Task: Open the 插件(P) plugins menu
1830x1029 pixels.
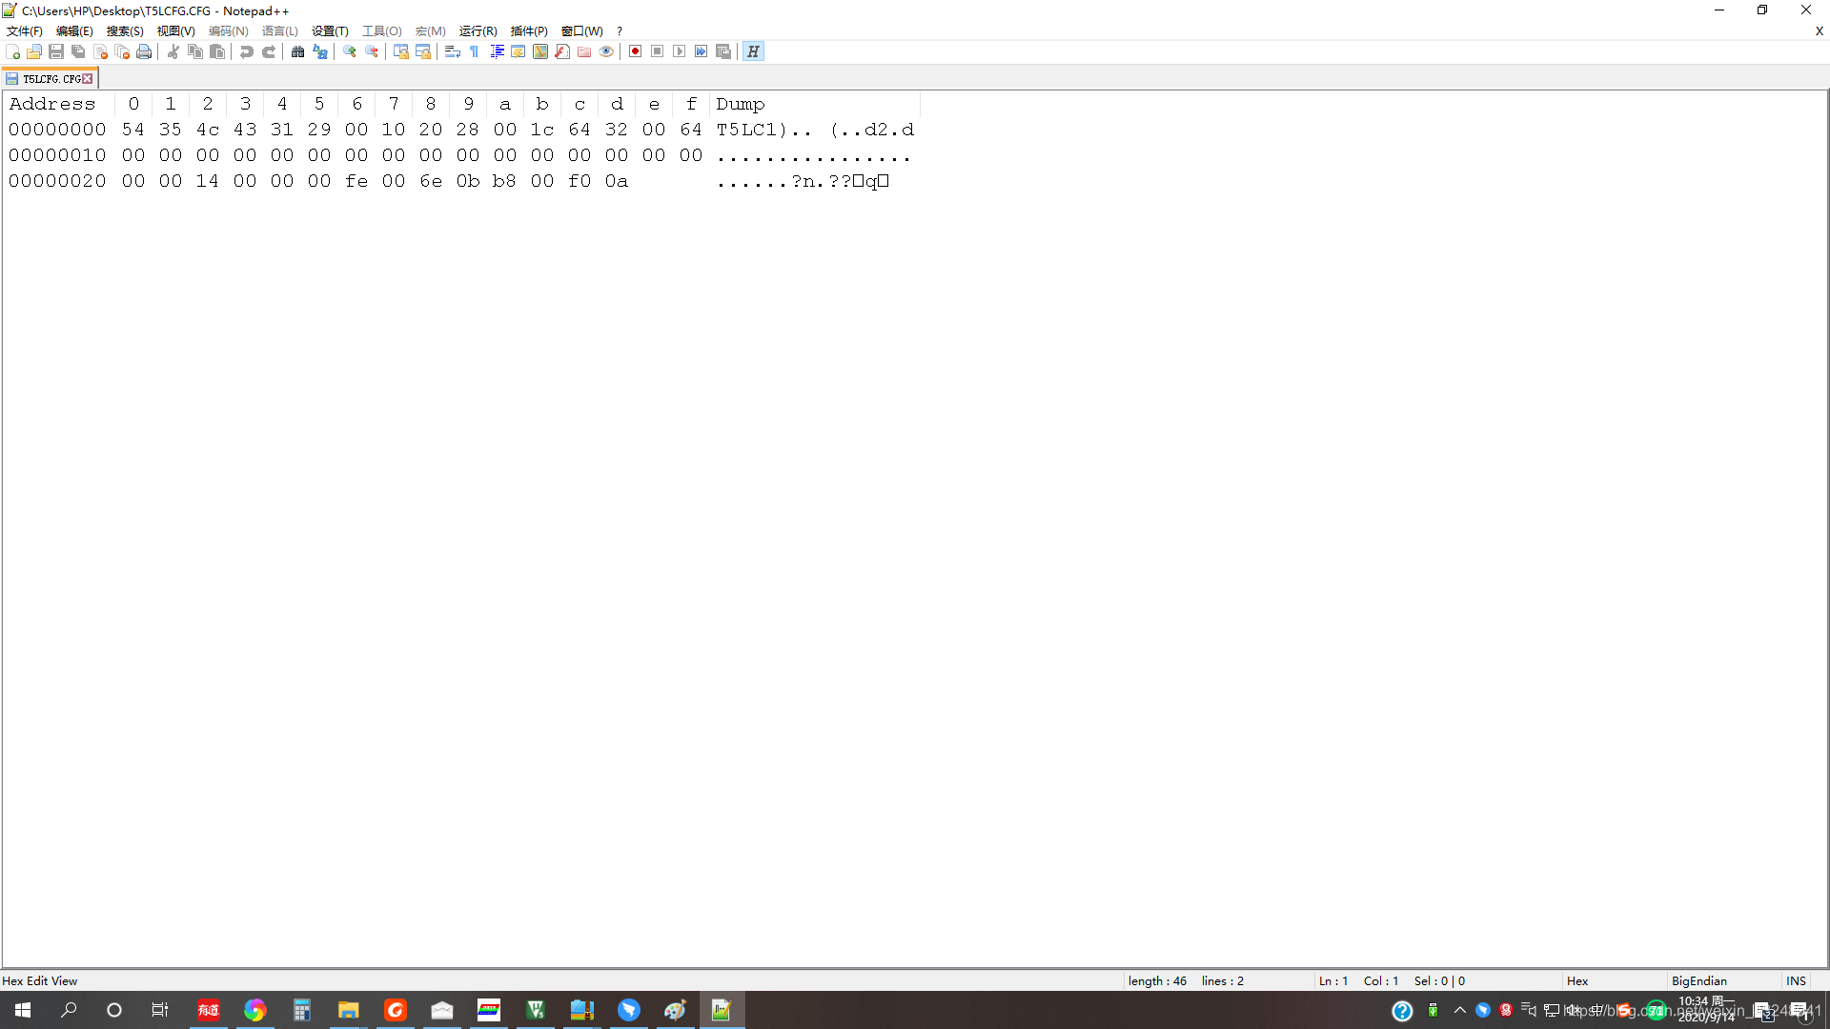Action: point(527,30)
